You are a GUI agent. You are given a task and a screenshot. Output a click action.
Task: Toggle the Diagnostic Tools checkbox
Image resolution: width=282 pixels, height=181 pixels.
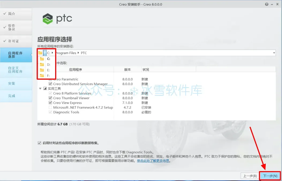(50, 112)
